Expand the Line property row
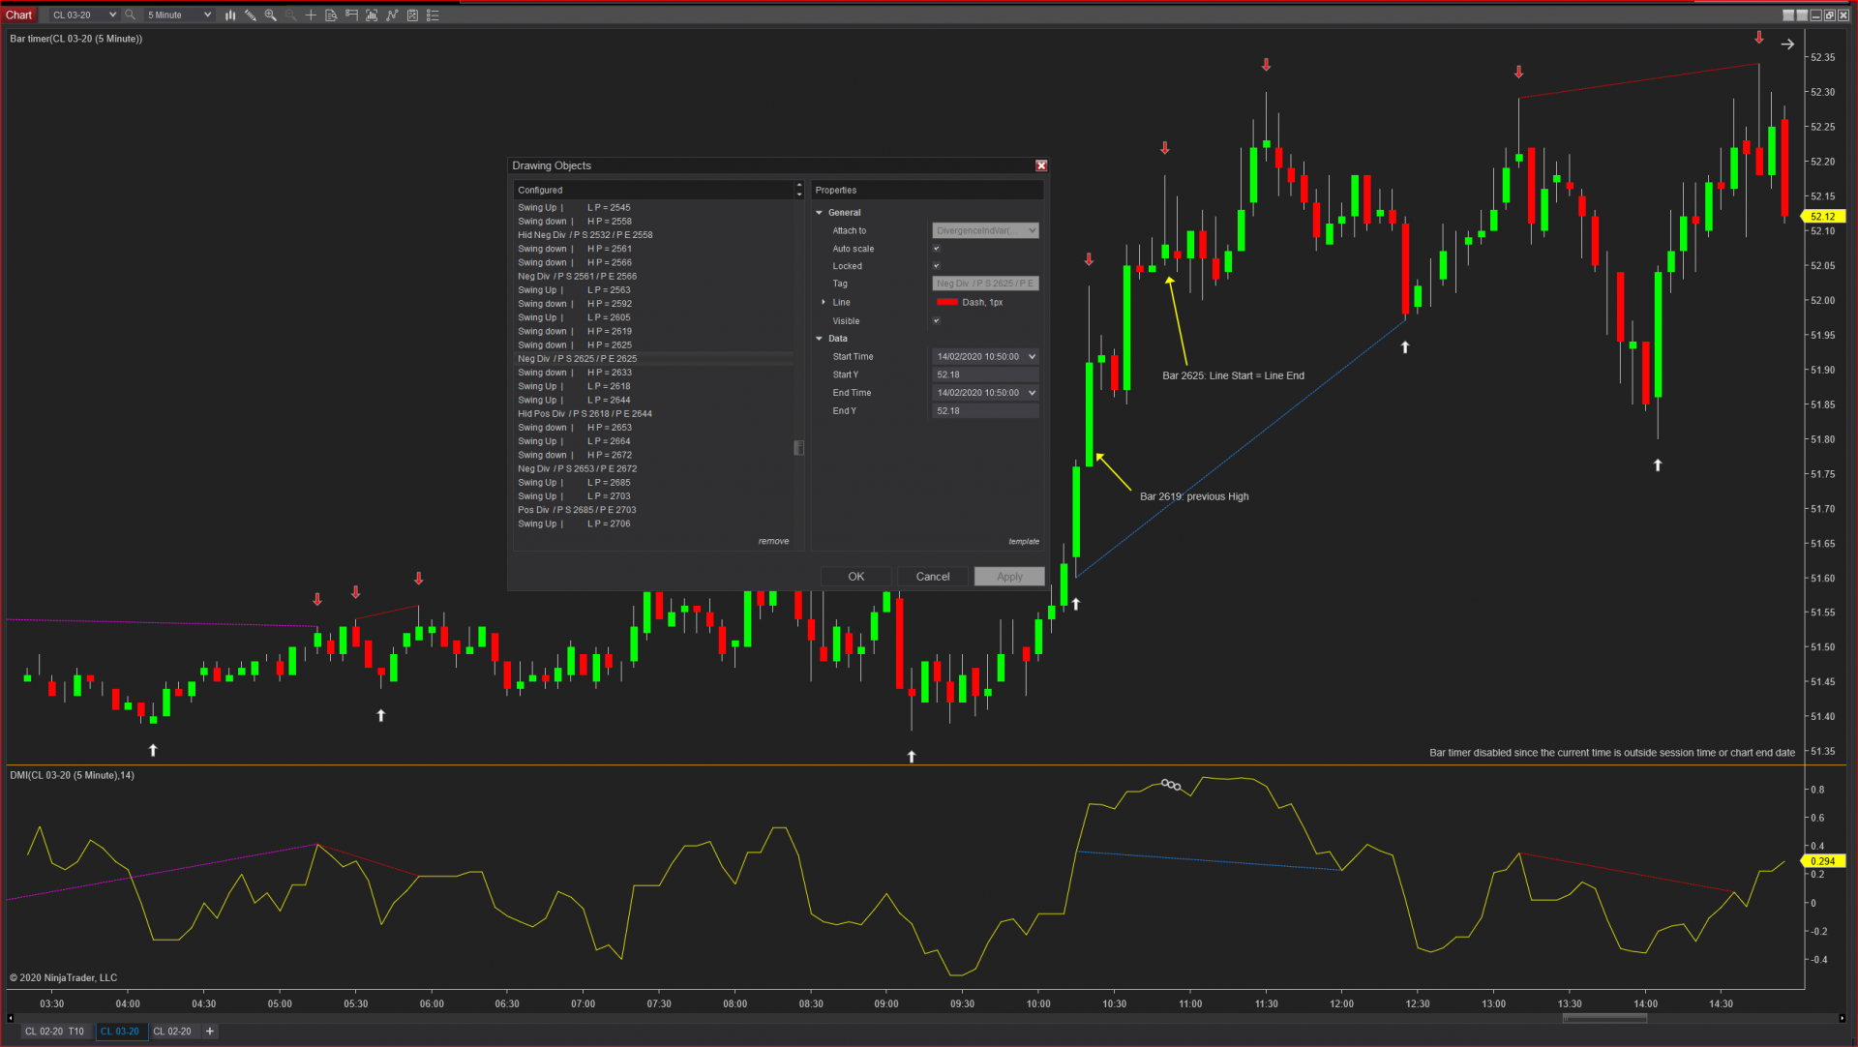Viewport: 1858px width, 1047px height. pyautogui.click(x=824, y=303)
